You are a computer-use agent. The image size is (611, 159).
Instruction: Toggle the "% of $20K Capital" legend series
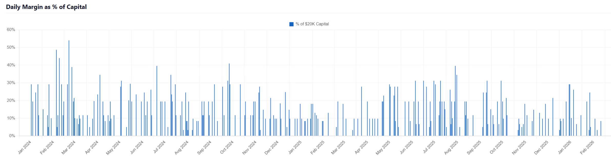coord(312,24)
